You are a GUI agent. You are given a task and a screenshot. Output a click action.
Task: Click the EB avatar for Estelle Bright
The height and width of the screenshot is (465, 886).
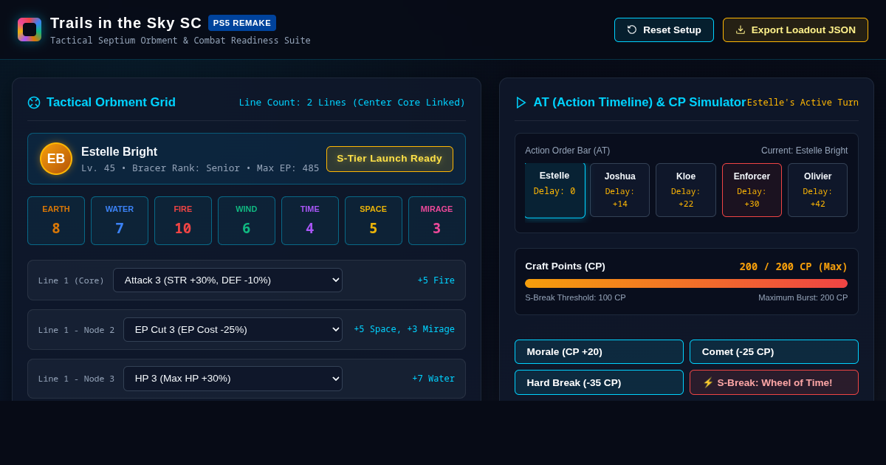(x=56, y=159)
